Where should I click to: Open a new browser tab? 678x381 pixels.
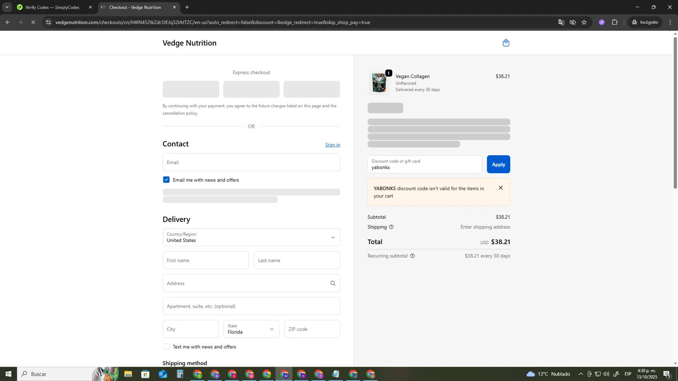pos(187,7)
